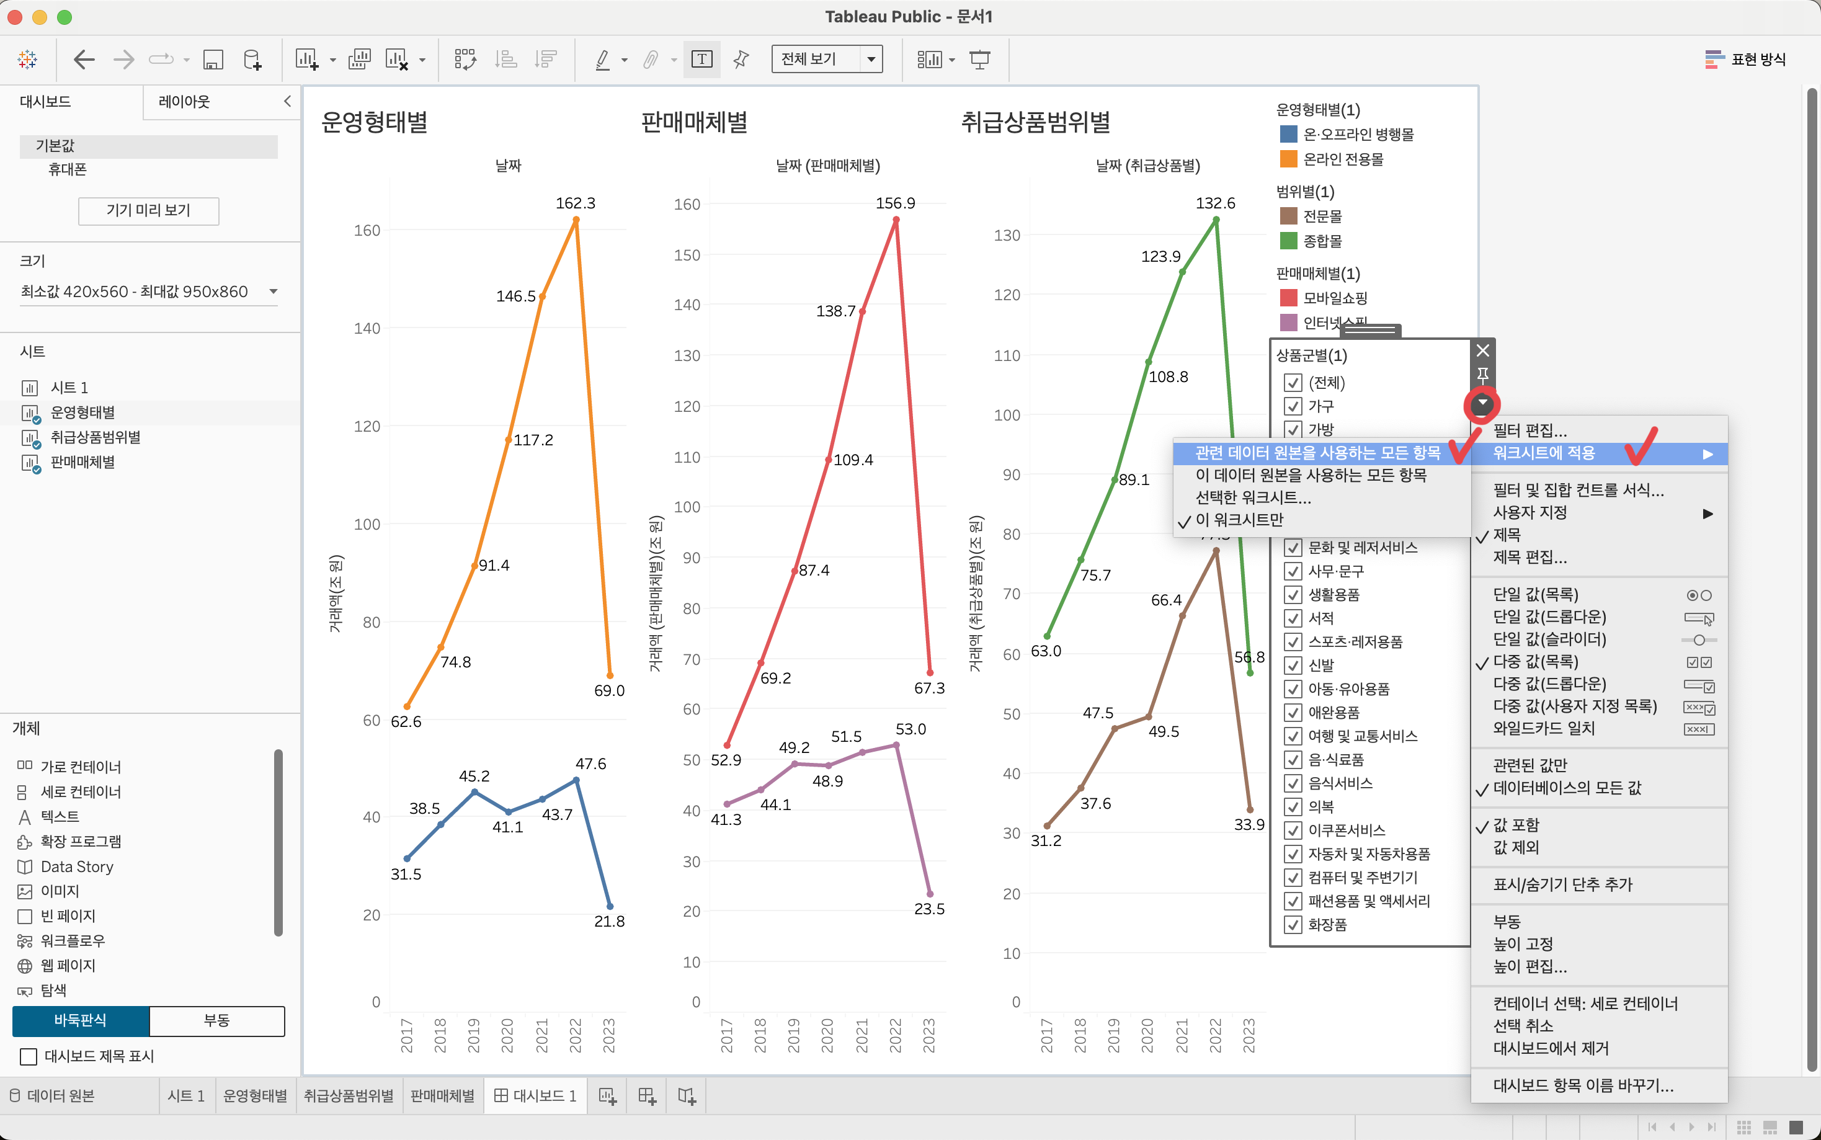The width and height of the screenshot is (1821, 1140).
Task: Click the presentation mode icon
Action: [x=979, y=60]
